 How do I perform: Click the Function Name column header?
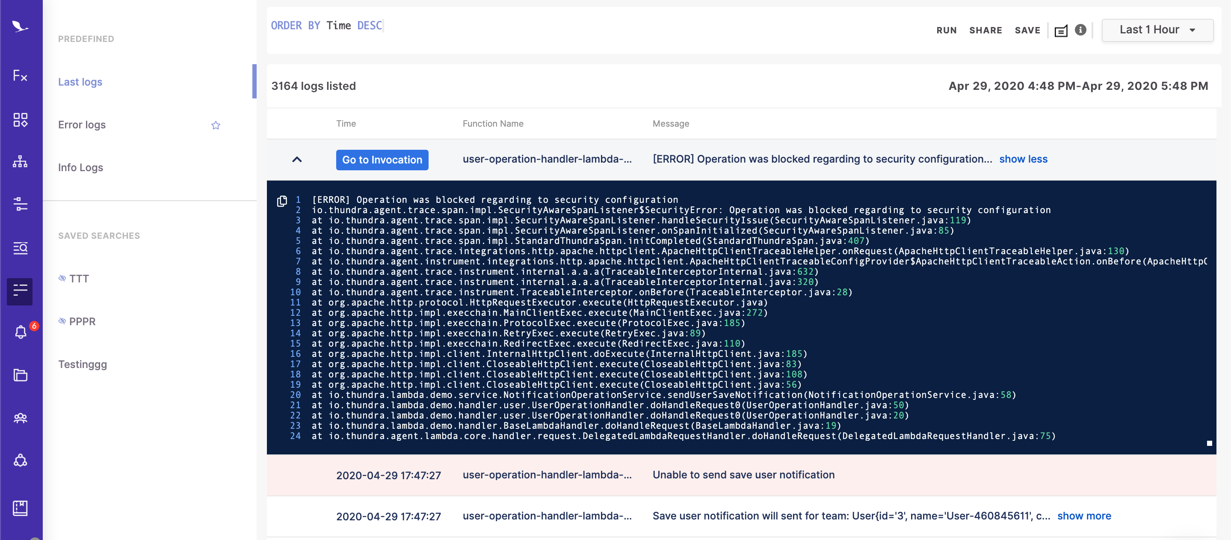pyautogui.click(x=493, y=124)
